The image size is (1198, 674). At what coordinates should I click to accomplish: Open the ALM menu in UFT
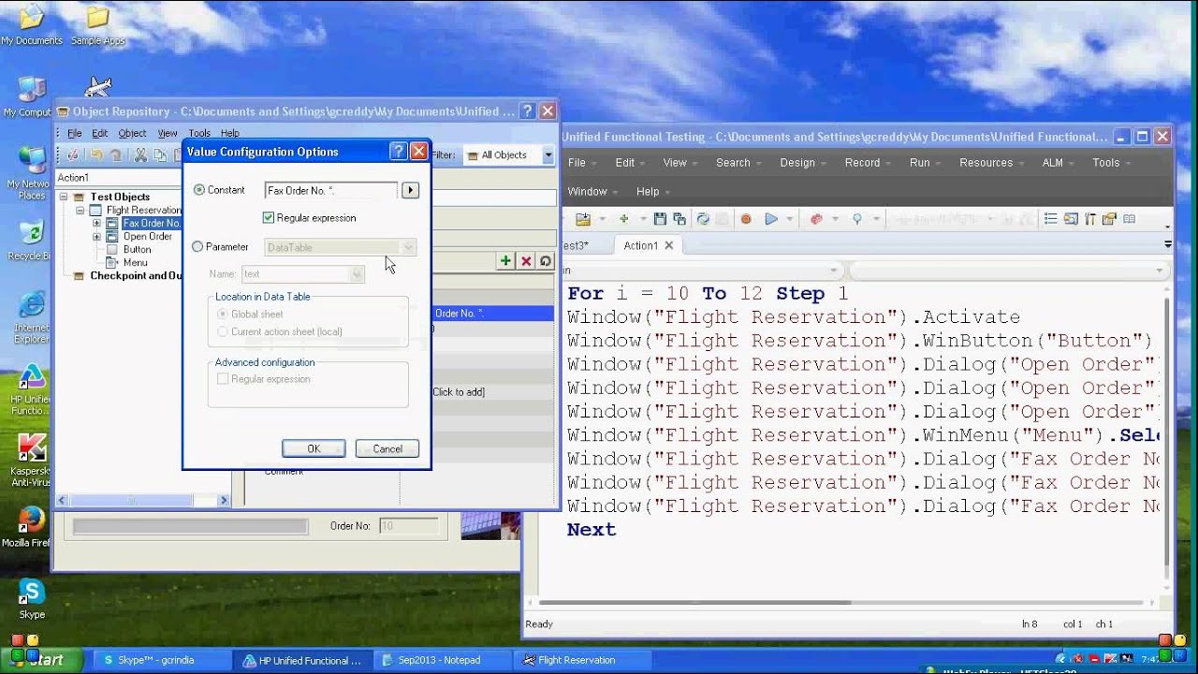click(x=1053, y=163)
